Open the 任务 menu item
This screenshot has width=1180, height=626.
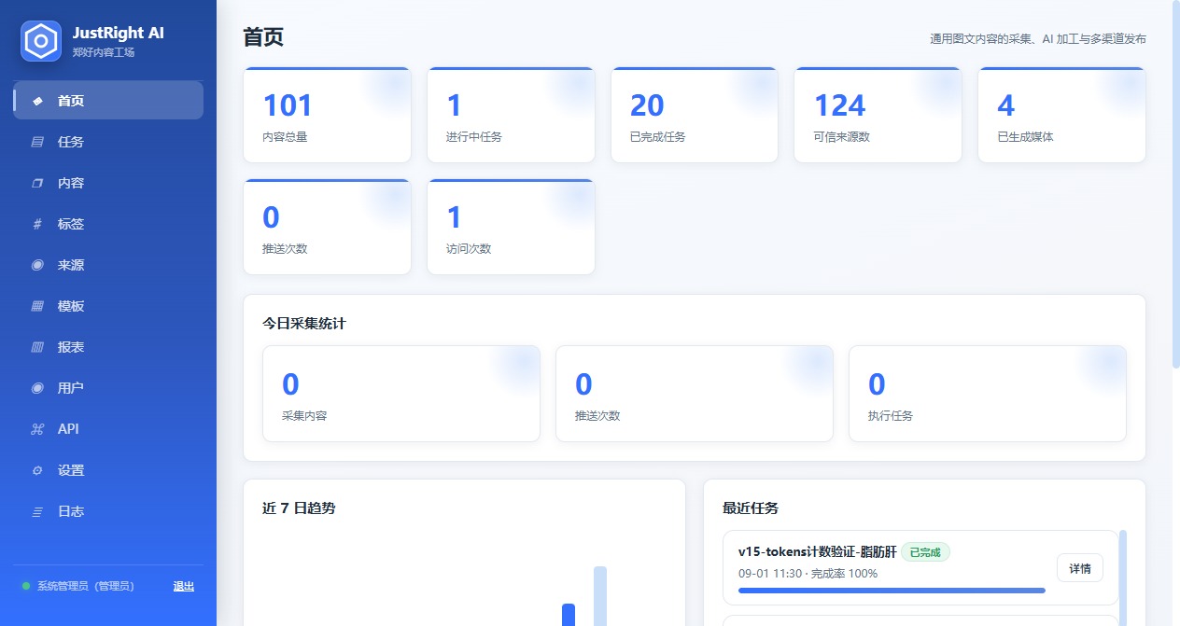108,142
